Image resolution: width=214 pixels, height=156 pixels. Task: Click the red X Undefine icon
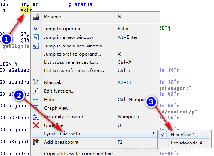(x=36, y=125)
